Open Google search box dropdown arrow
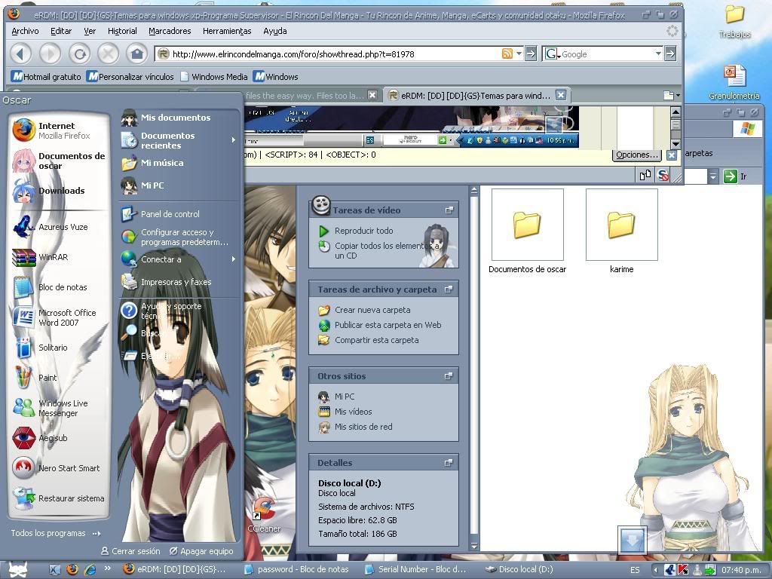The image size is (772, 579). 658,54
